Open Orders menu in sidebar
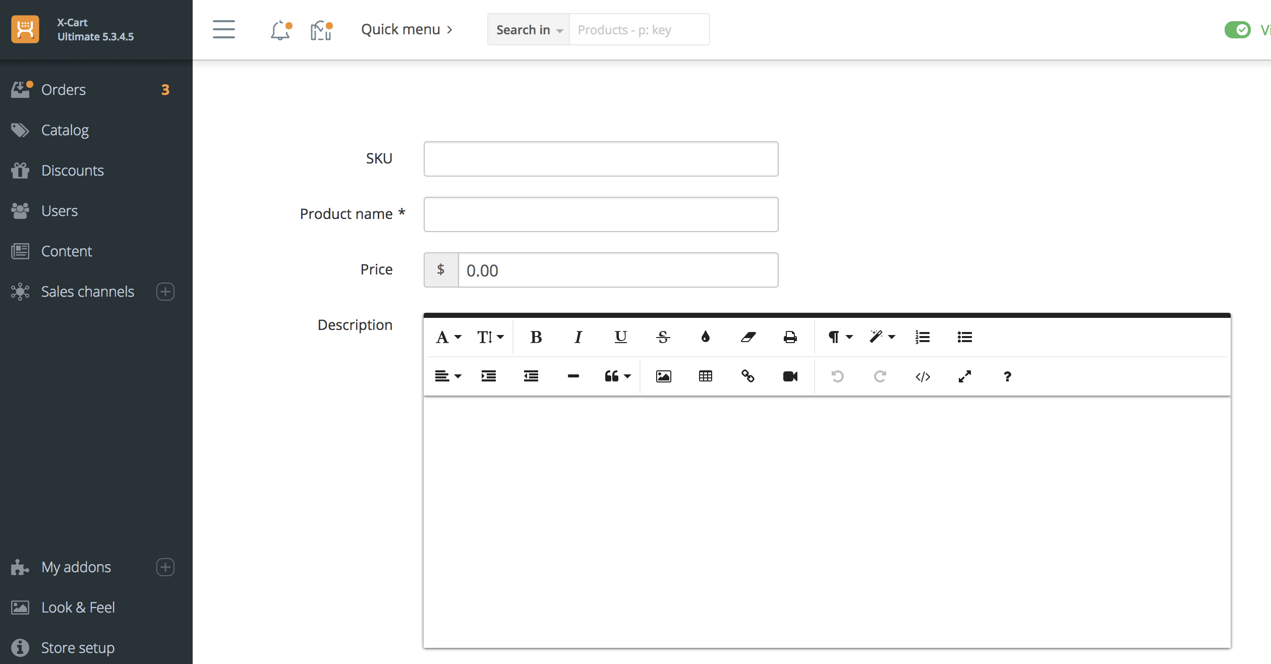 pyautogui.click(x=64, y=90)
